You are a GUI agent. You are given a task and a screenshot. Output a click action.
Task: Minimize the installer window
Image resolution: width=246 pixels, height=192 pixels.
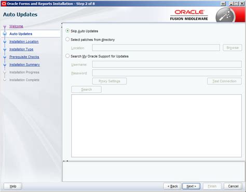coord(231,4)
